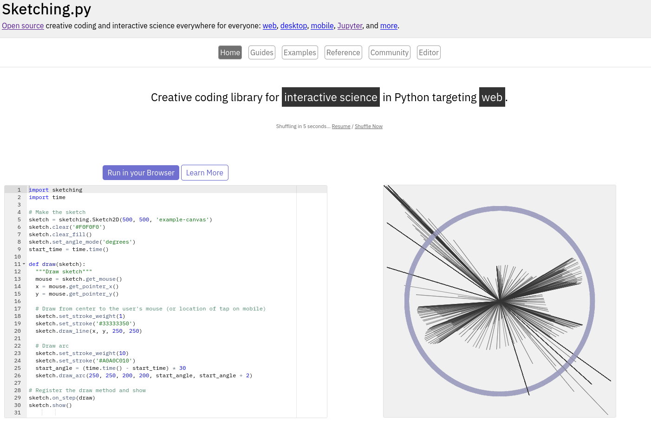Screen dimensions: 651x426
Task: Open the Jupyter link
Action: coord(350,26)
